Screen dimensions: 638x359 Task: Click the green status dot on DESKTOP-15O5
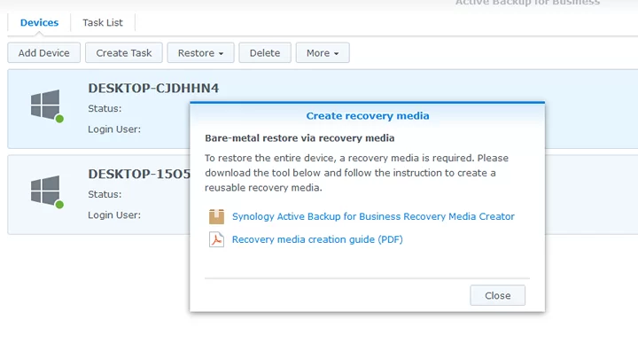pyautogui.click(x=59, y=205)
